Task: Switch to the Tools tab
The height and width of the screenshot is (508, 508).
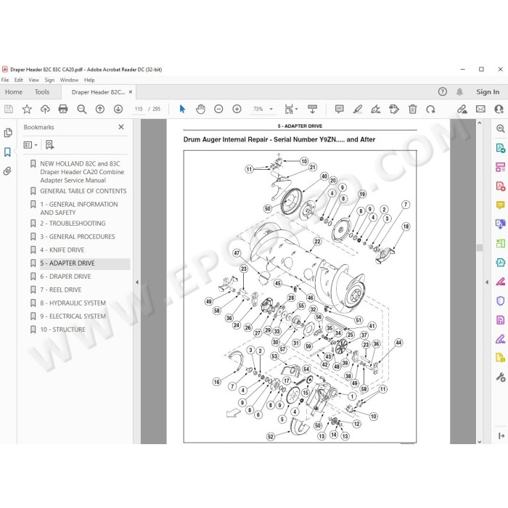Action: click(42, 92)
